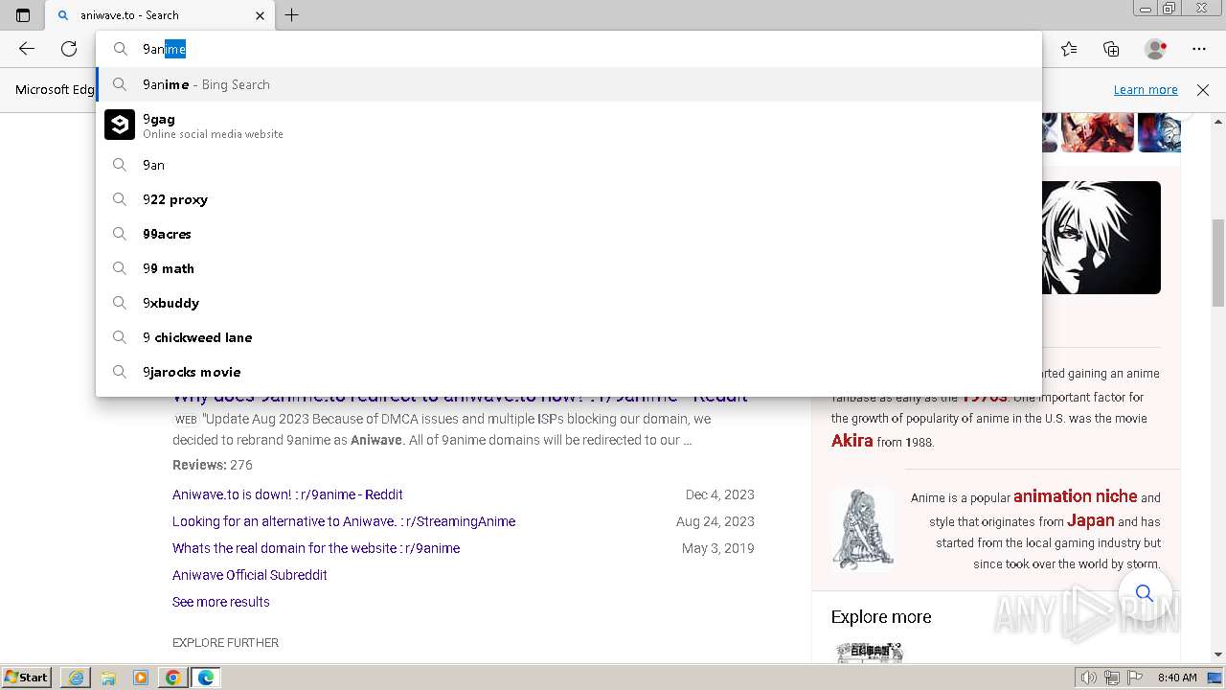The image size is (1226, 690).
Task: Open a new browser tab
Action: (292, 15)
